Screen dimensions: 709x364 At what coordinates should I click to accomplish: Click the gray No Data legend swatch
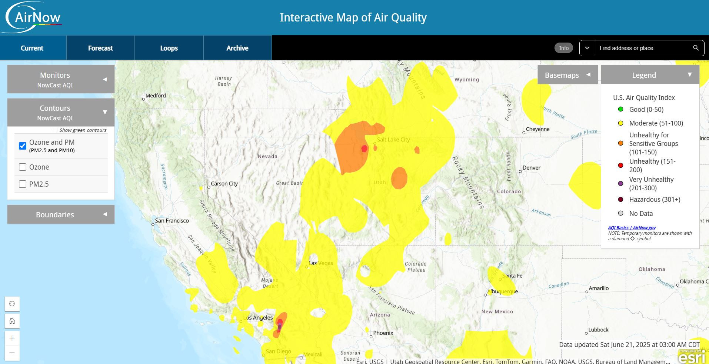pos(621,213)
